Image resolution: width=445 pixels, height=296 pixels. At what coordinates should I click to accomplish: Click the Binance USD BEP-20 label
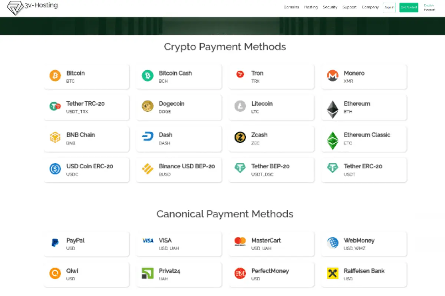pyautogui.click(x=187, y=166)
